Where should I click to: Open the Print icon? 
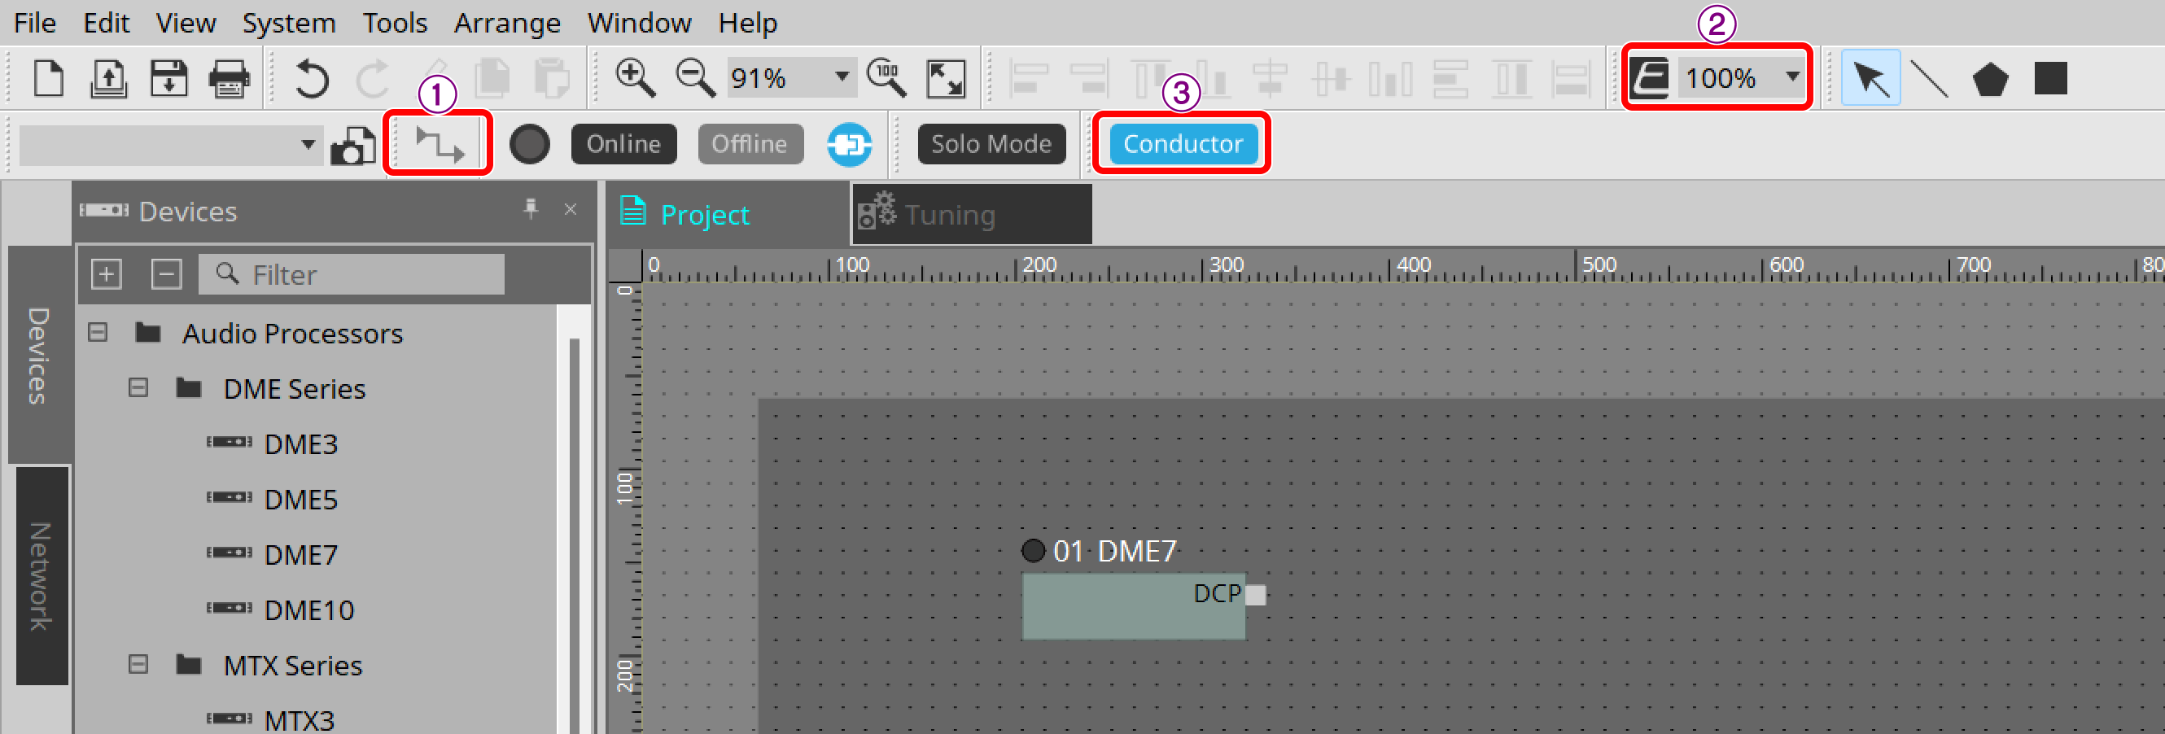click(229, 78)
